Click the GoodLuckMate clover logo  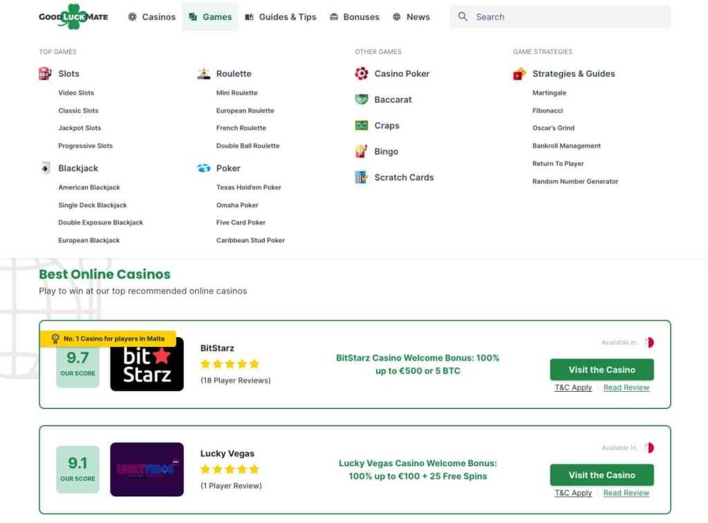[73, 17]
